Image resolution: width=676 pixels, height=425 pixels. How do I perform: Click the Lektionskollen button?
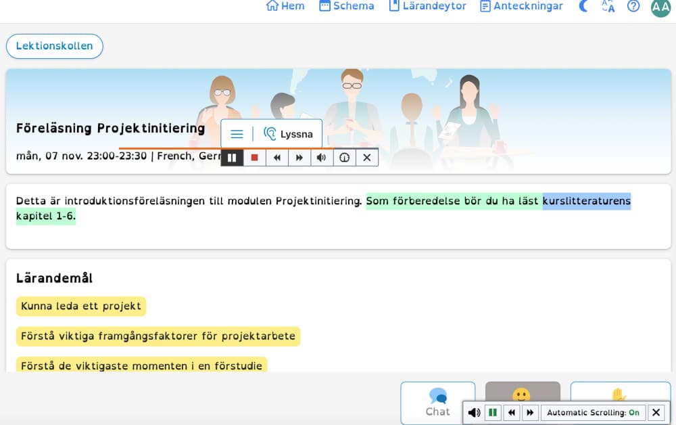(x=55, y=46)
